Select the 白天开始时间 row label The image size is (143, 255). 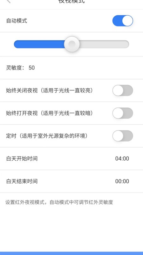[x=22, y=158]
